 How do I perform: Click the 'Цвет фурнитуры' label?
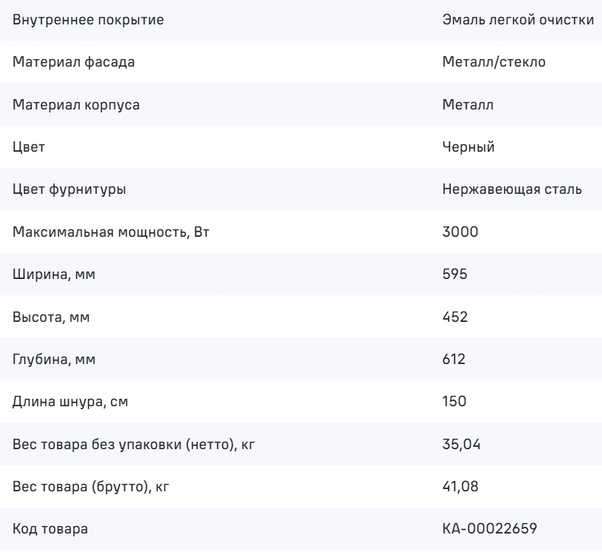(70, 190)
